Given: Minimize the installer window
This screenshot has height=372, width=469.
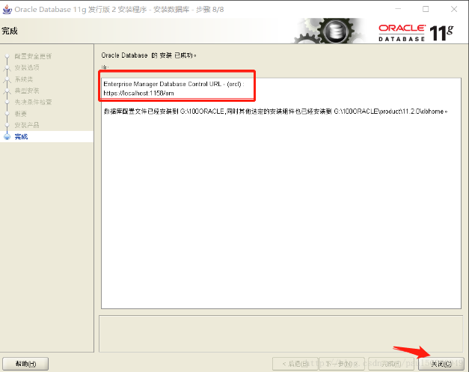Looking at the screenshot, I should (398, 9).
